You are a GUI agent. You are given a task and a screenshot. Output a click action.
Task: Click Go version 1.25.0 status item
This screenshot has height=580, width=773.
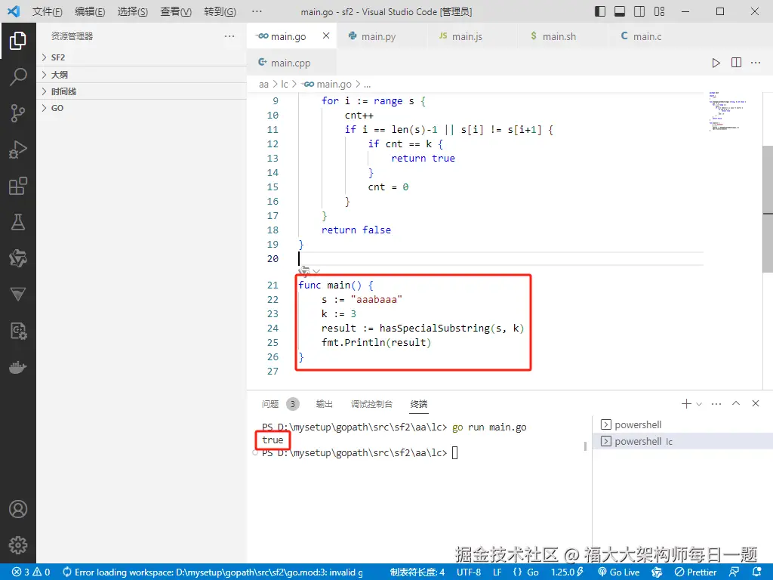[567, 572]
